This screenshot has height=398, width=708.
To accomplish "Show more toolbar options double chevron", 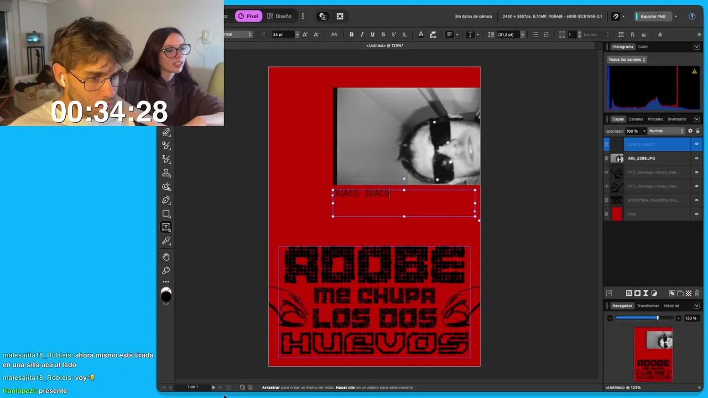I will (x=699, y=34).
